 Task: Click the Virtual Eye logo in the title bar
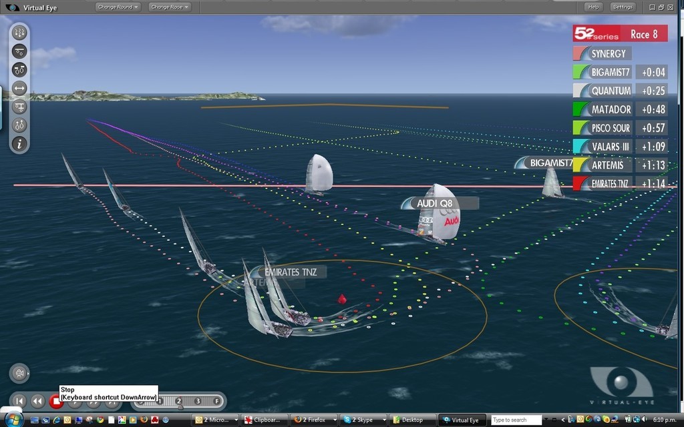pyautogui.click(x=12, y=7)
